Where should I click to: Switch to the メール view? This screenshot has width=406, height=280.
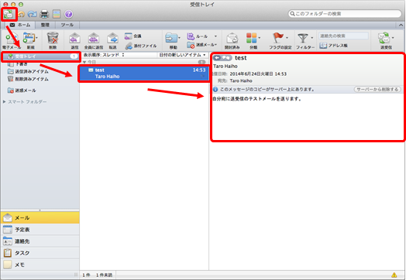tap(40, 217)
